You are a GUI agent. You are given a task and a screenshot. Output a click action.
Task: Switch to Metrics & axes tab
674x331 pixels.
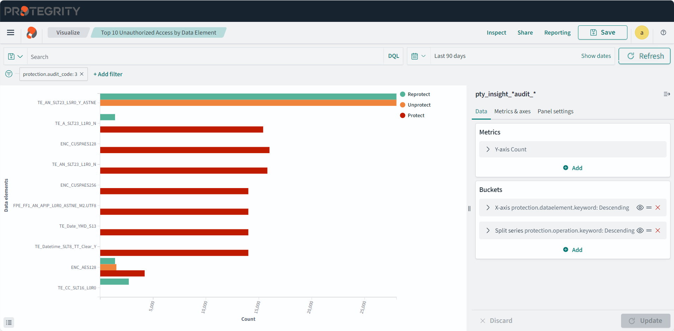[x=512, y=112]
